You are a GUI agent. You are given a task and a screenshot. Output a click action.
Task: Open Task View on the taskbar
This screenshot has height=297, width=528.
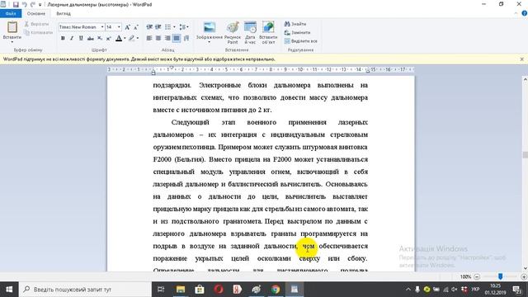(x=161, y=290)
